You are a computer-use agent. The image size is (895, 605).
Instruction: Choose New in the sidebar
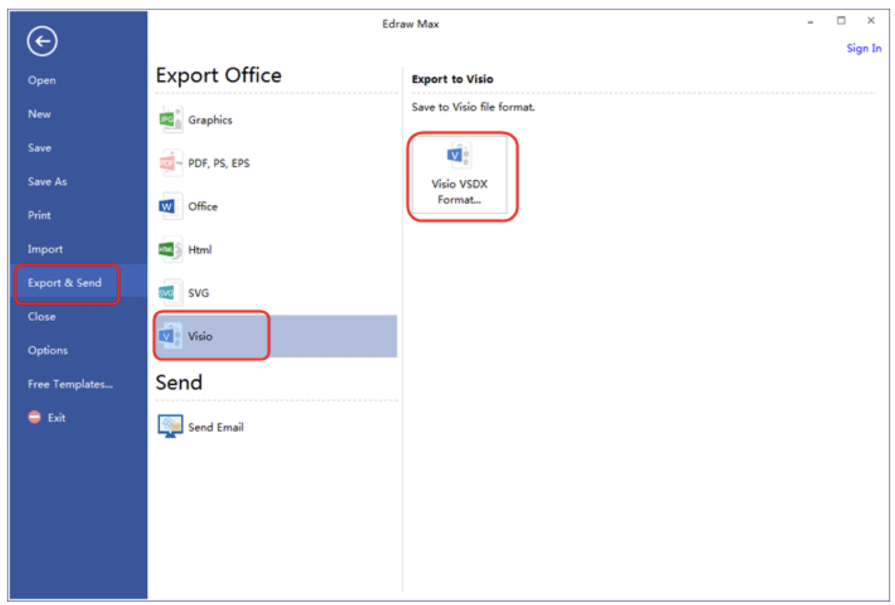[x=39, y=114]
